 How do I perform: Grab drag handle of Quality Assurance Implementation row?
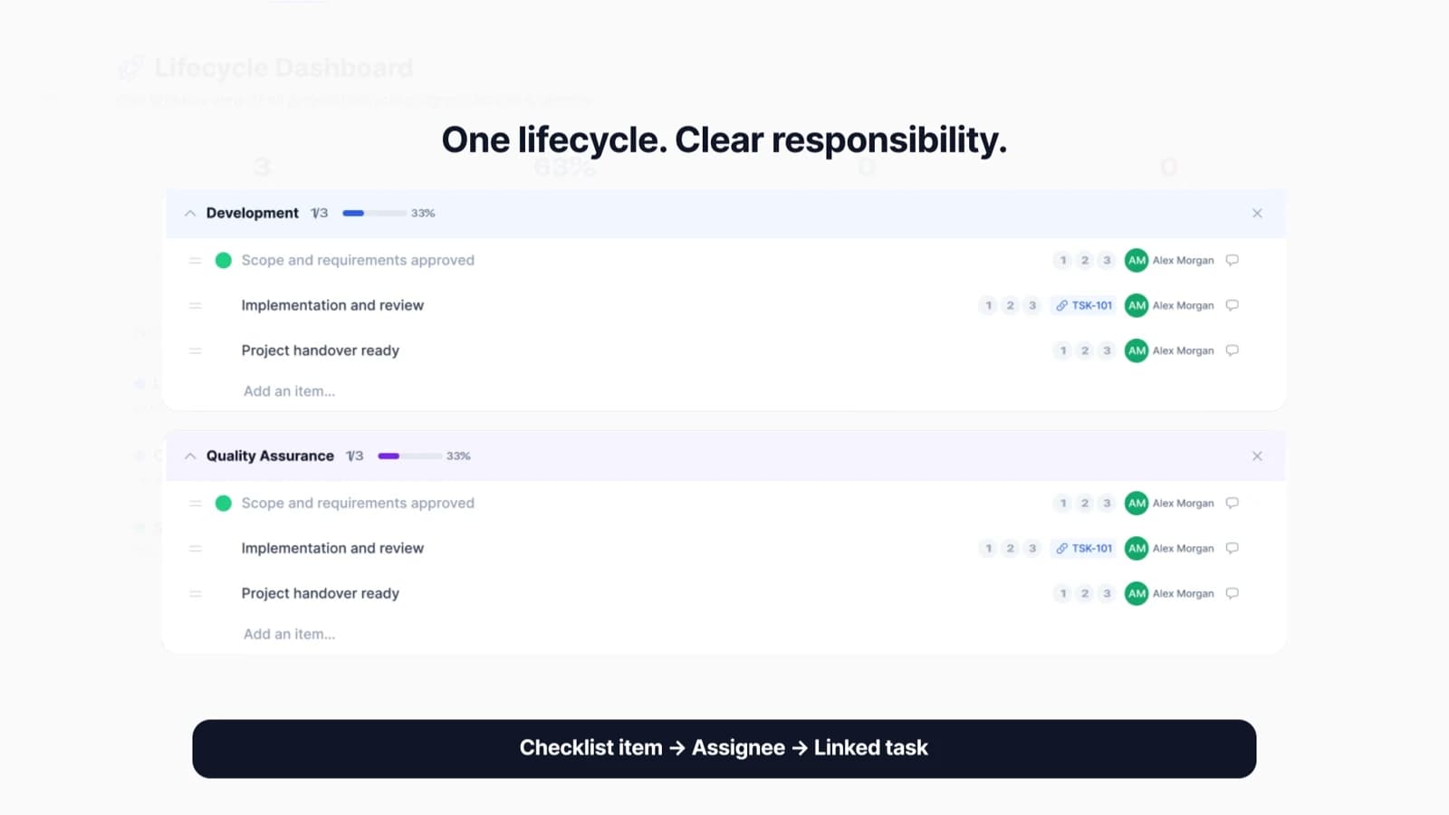pyautogui.click(x=195, y=549)
